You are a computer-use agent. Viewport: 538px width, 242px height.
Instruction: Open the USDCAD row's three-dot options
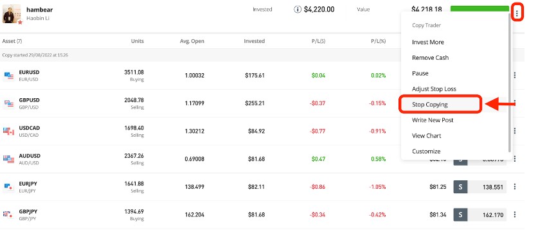tap(515, 131)
